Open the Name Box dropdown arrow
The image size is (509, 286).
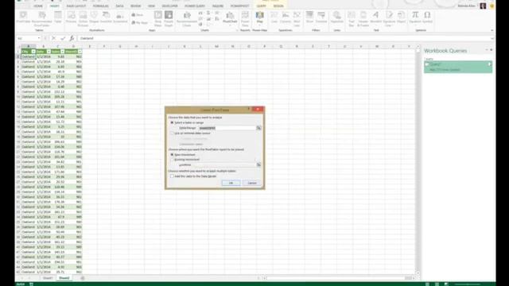(39, 38)
